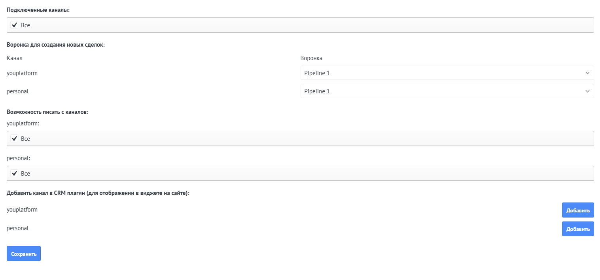600x280 pixels.
Task: Click the "Добавить канал в CRM плагин" heading
Action: pyautogui.click(x=98, y=193)
